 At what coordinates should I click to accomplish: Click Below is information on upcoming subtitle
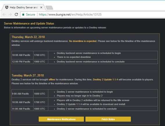(x=55, y=28)
